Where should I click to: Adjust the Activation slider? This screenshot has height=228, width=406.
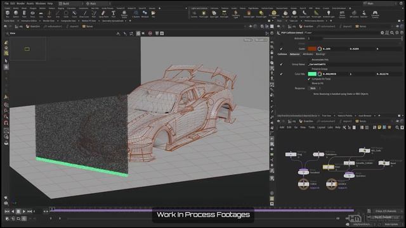point(362,39)
